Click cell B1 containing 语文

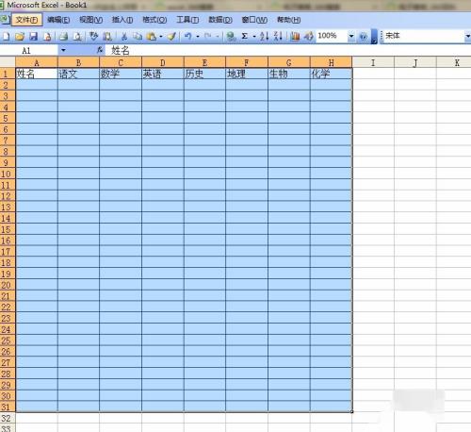(78, 74)
